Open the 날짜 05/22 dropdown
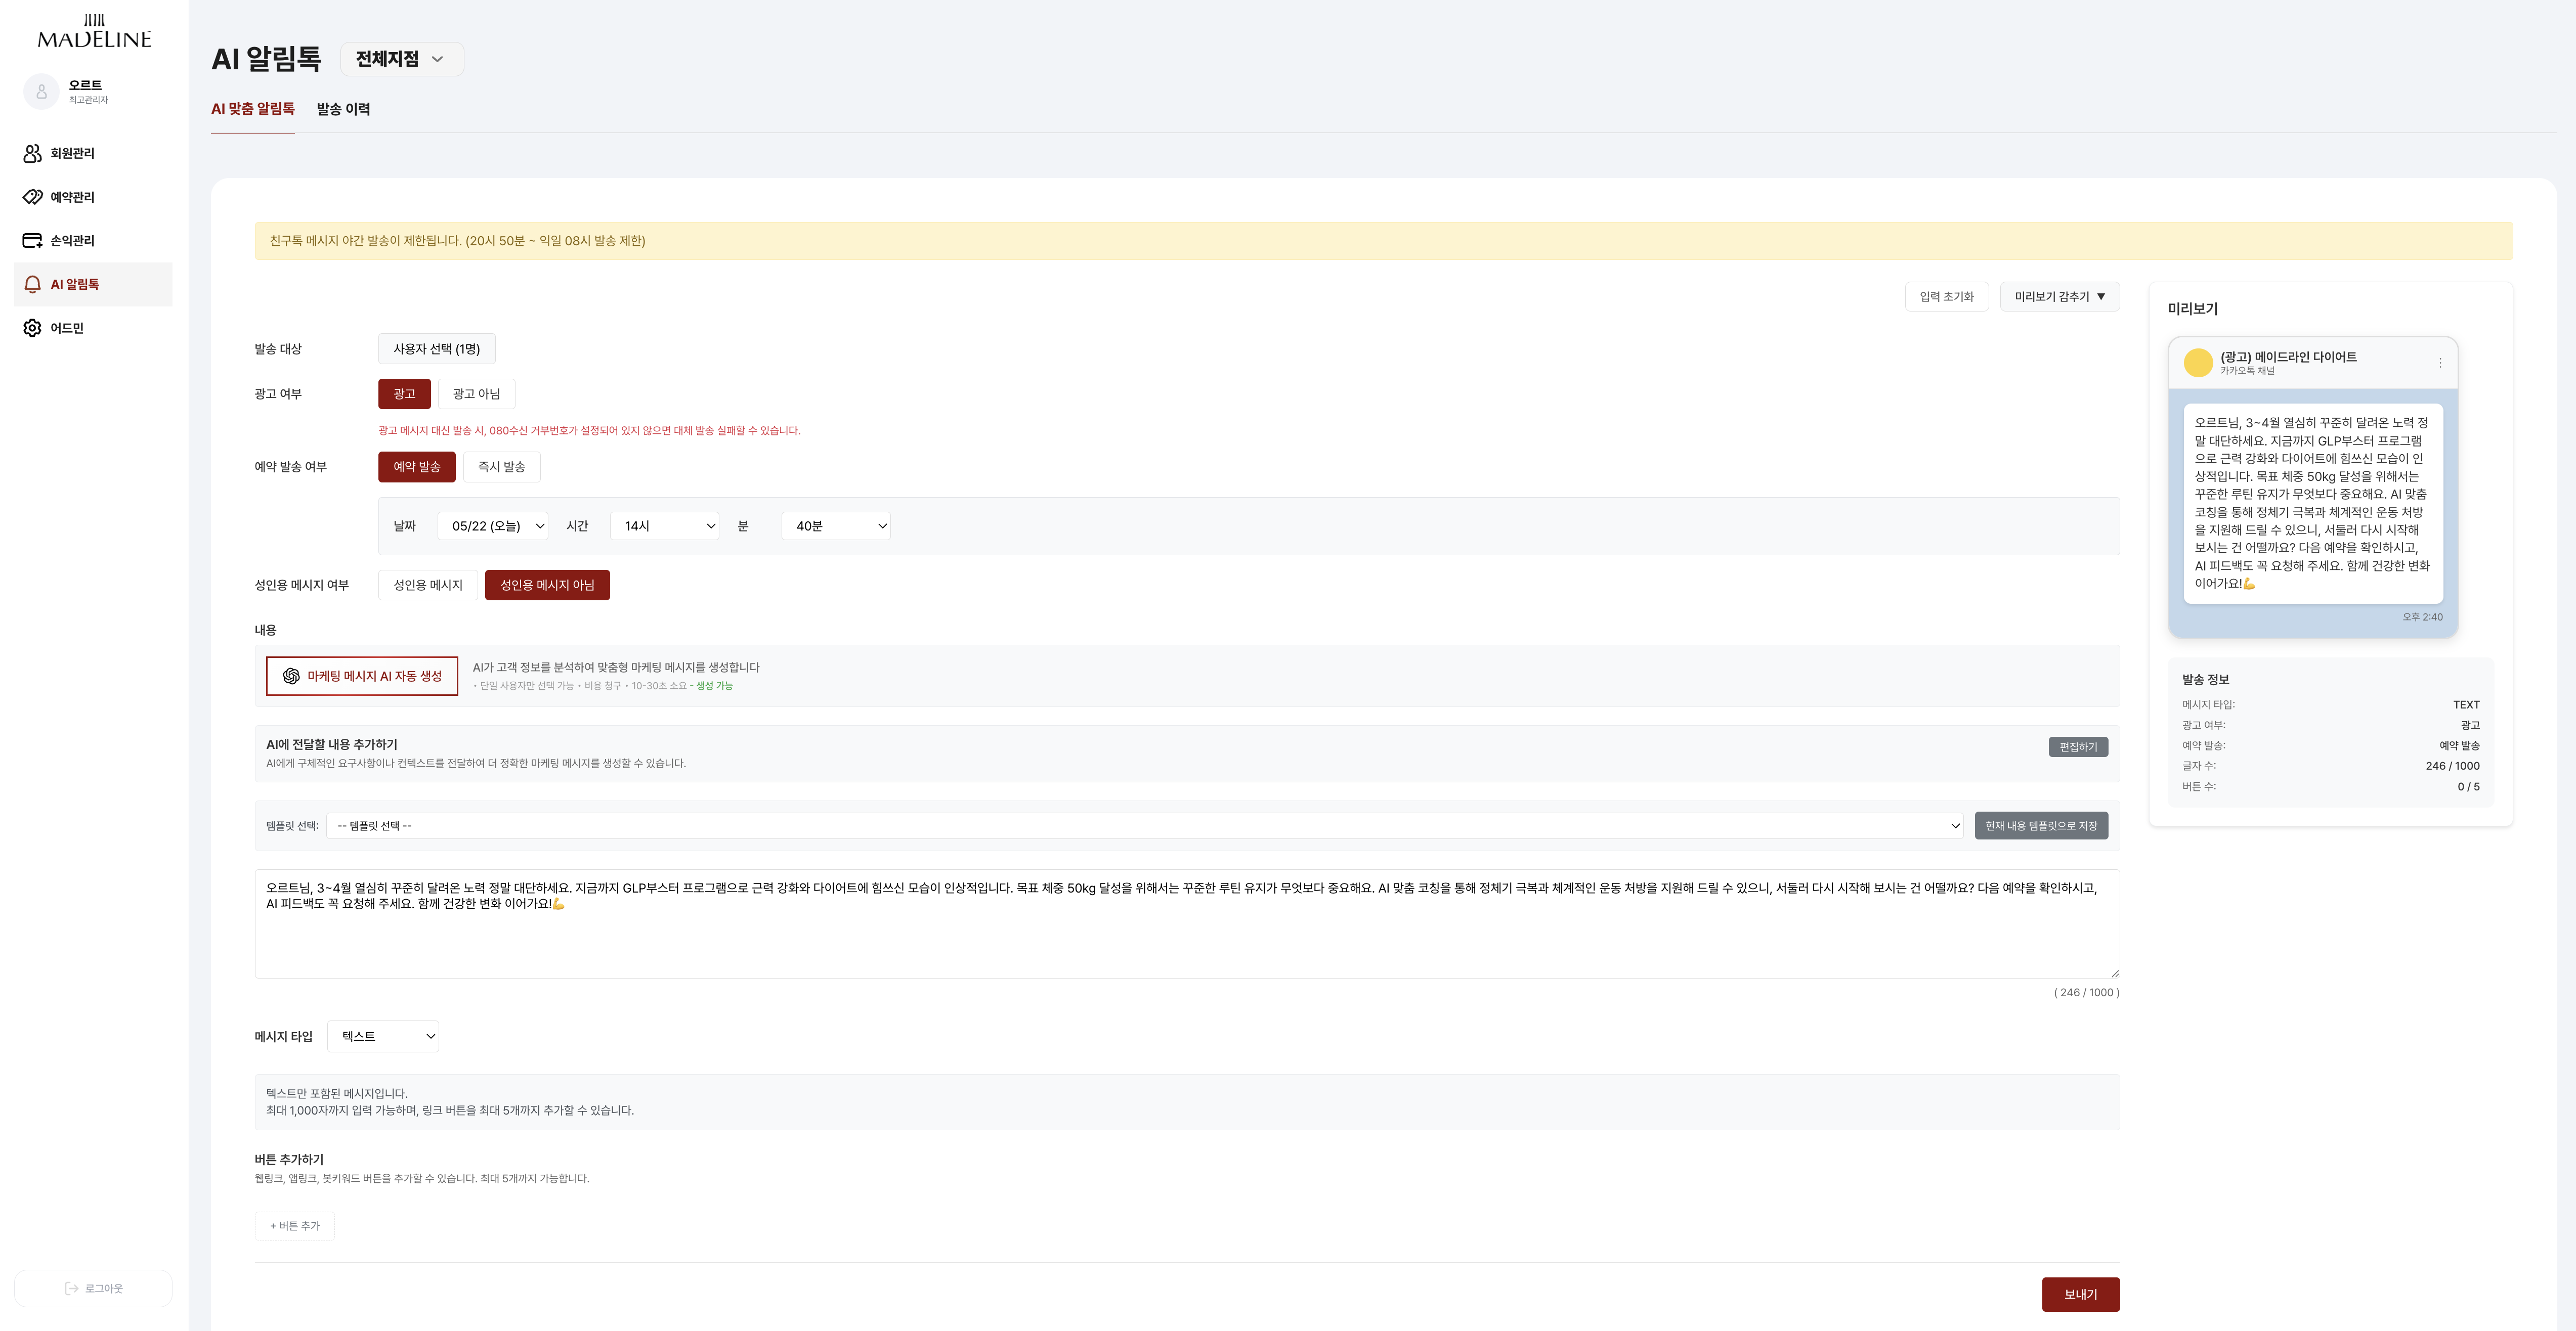The height and width of the screenshot is (1331, 2576). [493, 525]
